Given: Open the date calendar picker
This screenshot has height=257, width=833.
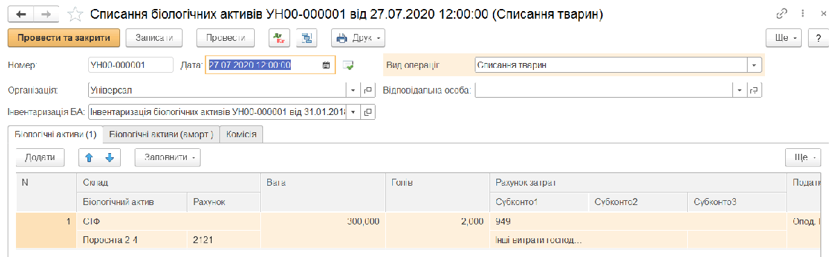Looking at the screenshot, I should [x=326, y=65].
